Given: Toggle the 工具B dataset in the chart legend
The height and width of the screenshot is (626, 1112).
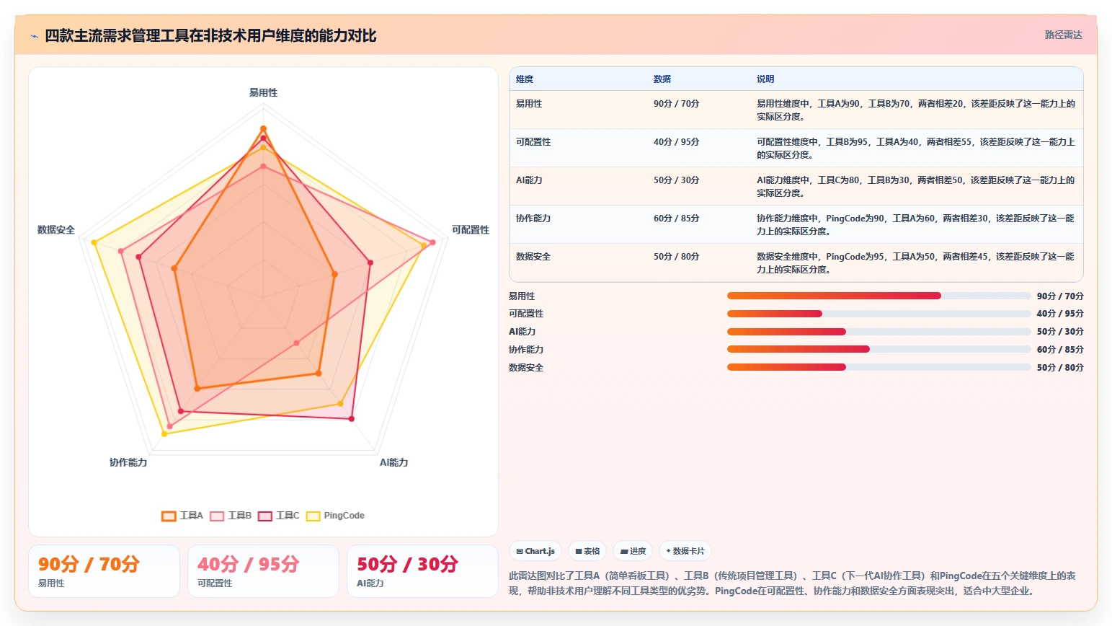Looking at the screenshot, I should (231, 516).
